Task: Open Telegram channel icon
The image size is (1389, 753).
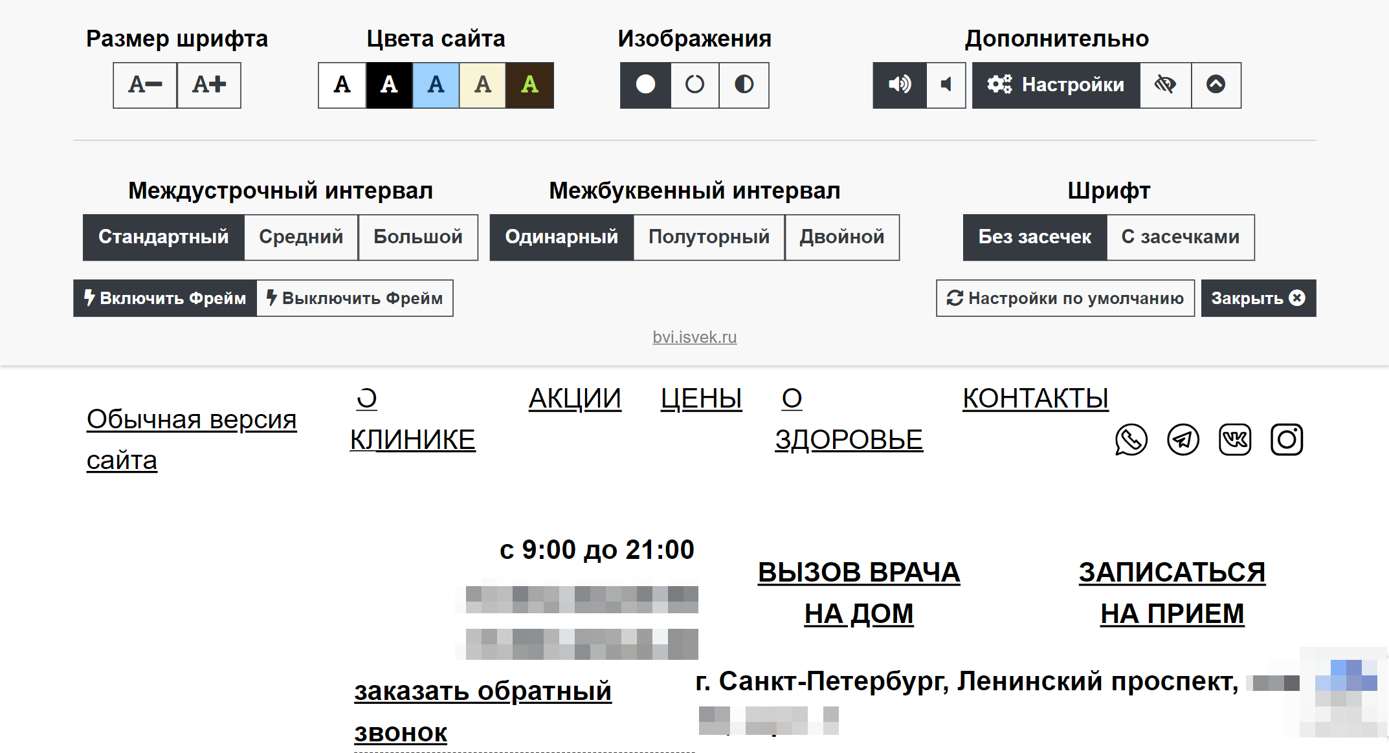Action: pyautogui.click(x=1183, y=440)
